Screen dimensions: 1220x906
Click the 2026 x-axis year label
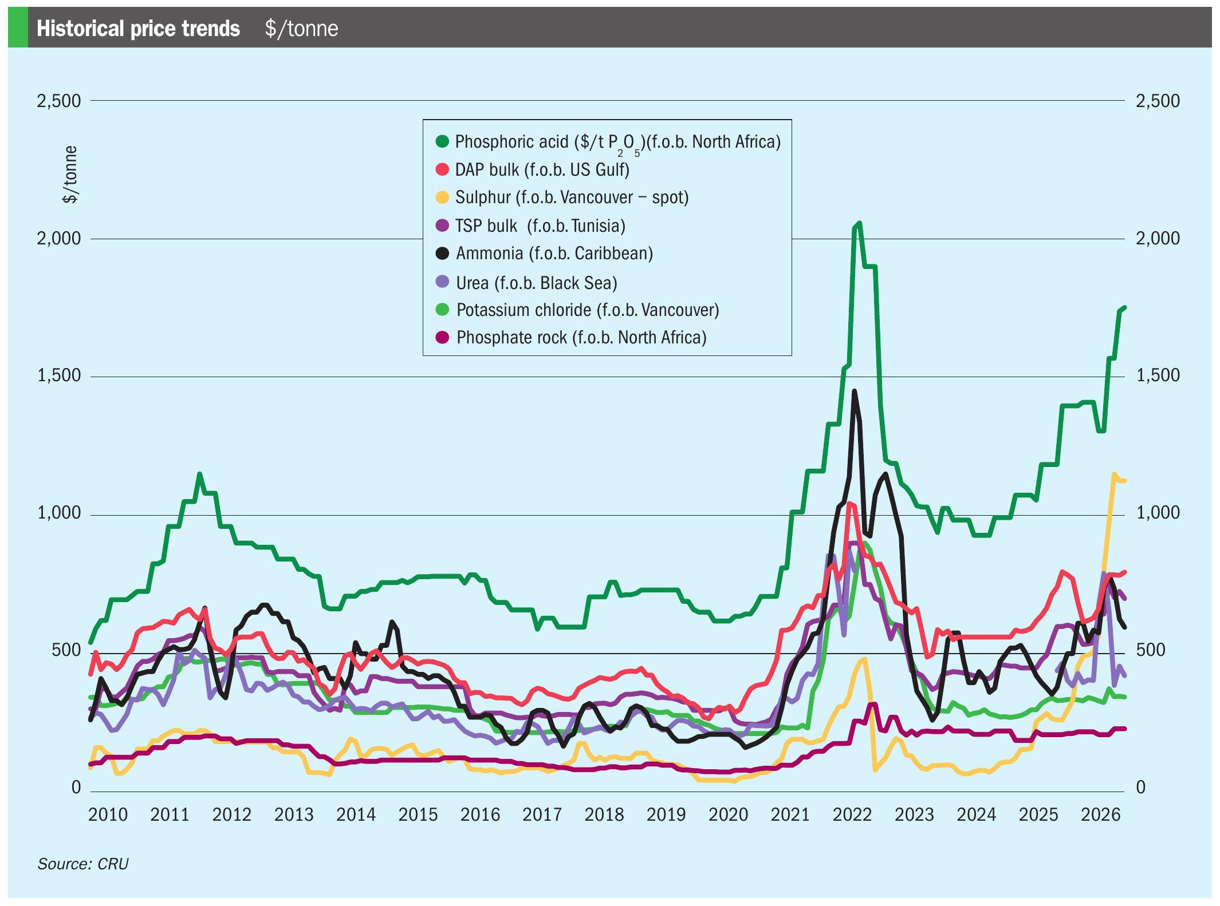pos(1100,814)
